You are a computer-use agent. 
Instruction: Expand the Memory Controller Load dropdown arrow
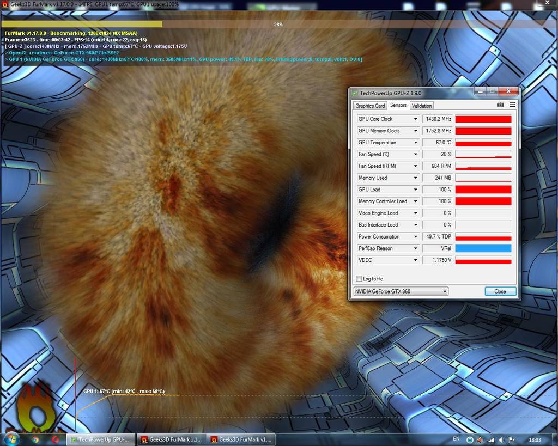click(x=415, y=201)
